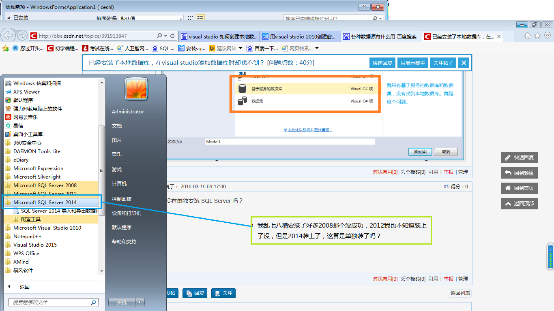Expand the 暴风软件 folder
Image resolution: width=554 pixels, height=311 pixels.
coord(19,270)
